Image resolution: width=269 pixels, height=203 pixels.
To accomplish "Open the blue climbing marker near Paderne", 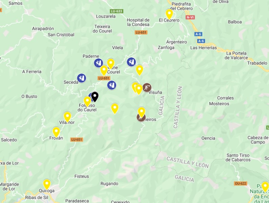I will pyautogui.click(x=98, y=63).
